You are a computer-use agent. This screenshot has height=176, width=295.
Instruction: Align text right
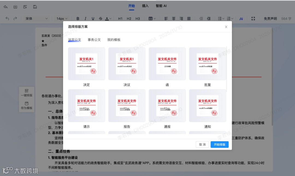(x=181, y=18)
